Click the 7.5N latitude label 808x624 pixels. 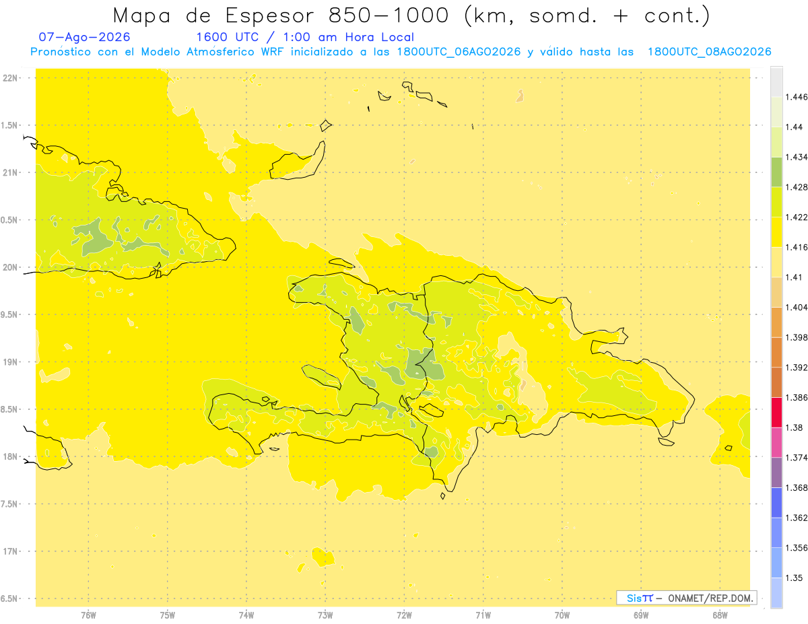coord(9,504)
